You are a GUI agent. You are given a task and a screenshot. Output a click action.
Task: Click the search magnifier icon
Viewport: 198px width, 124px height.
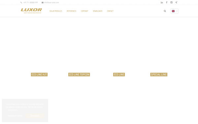[165, 11]
